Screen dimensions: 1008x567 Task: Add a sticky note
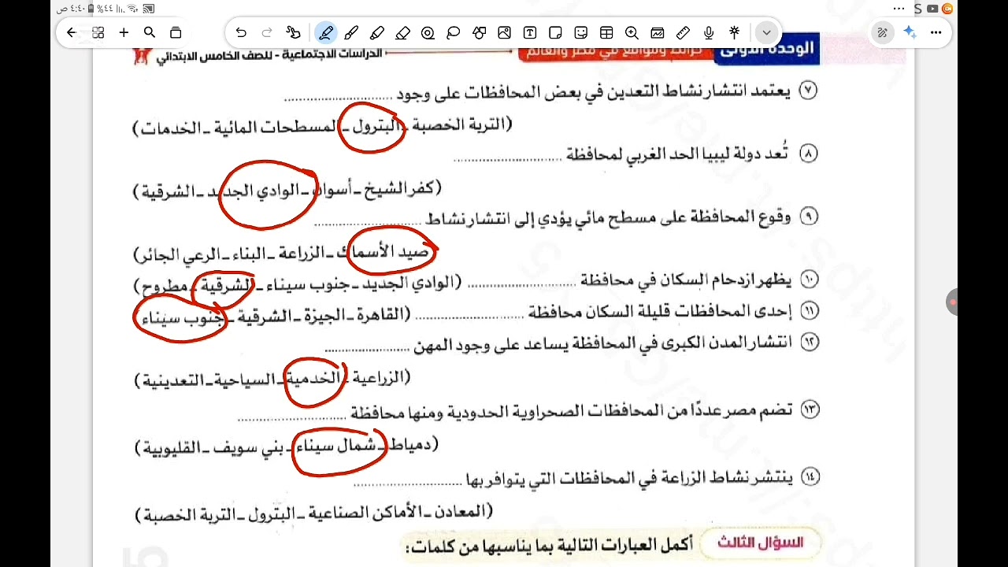click(555, 33)
